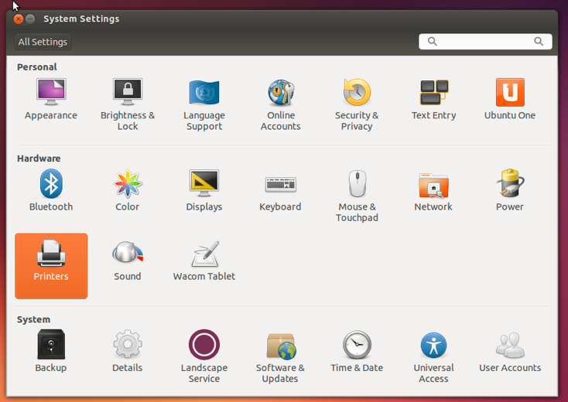This screenshot has width=568, height=402.
Task: Open the Wacom Tablet settings
Action: 204,261
